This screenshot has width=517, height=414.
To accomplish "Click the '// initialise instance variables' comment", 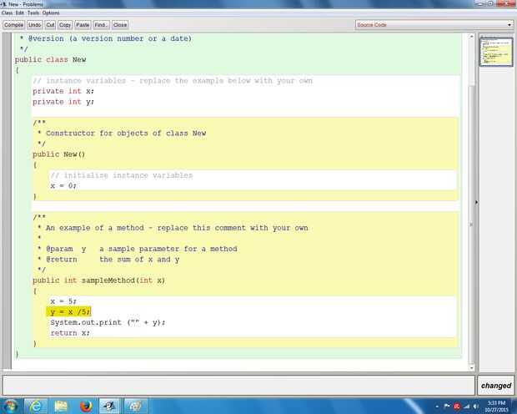I will (x=122, y=175).
